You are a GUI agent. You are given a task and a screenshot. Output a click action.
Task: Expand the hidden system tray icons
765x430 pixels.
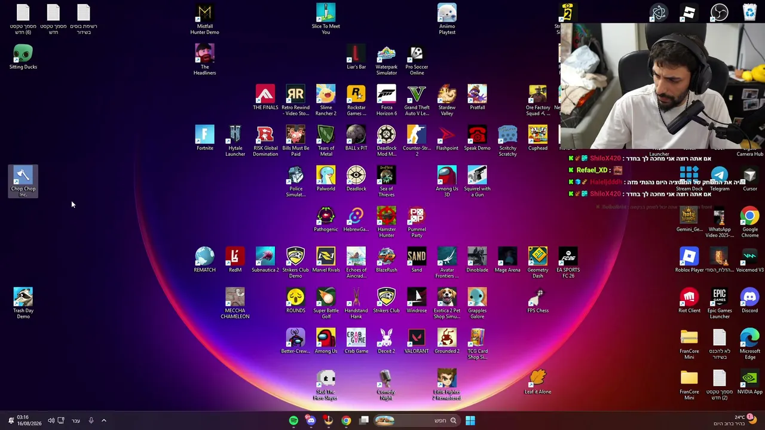(103, 420)
